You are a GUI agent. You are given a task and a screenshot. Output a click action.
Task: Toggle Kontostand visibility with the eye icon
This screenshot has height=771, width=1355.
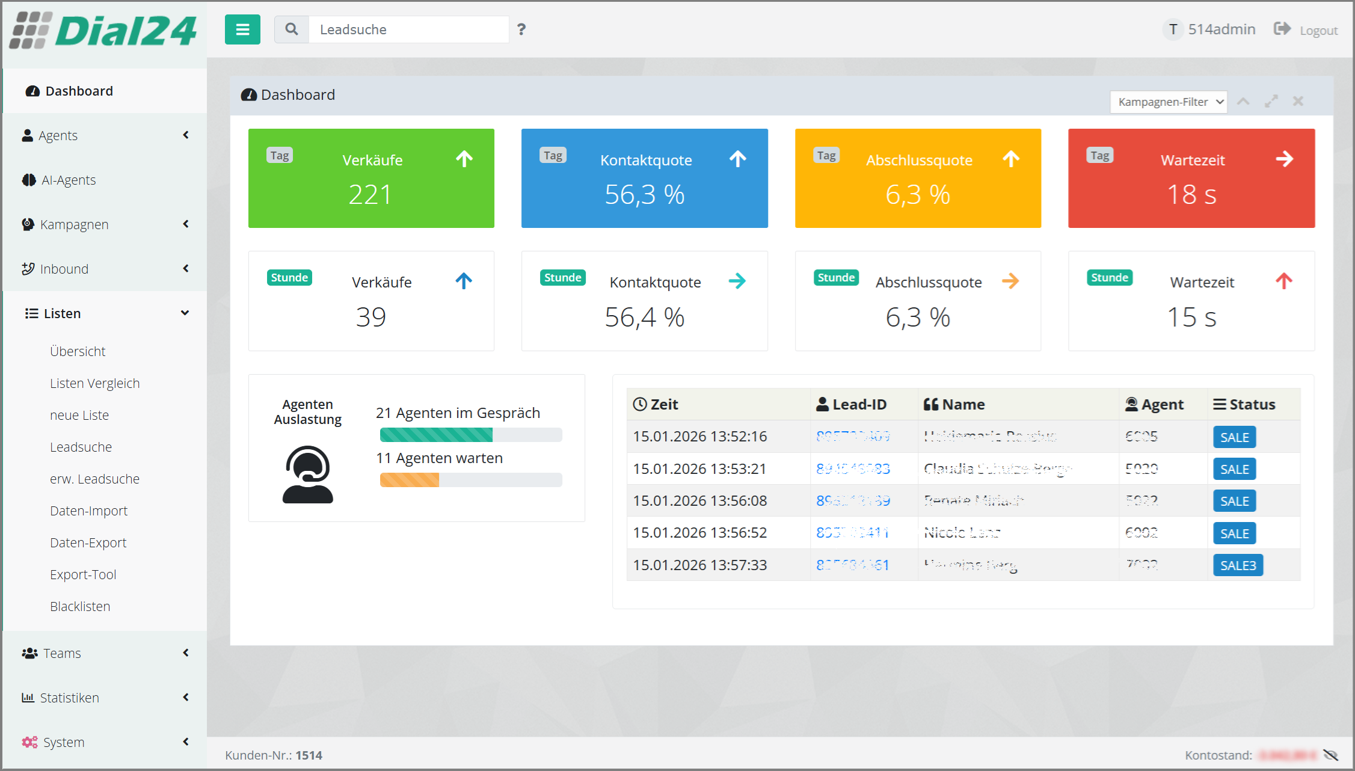point(1329,755)
